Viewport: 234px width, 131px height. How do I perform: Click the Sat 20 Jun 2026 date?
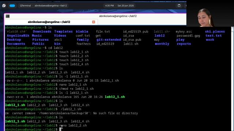[x=125, y=6]
